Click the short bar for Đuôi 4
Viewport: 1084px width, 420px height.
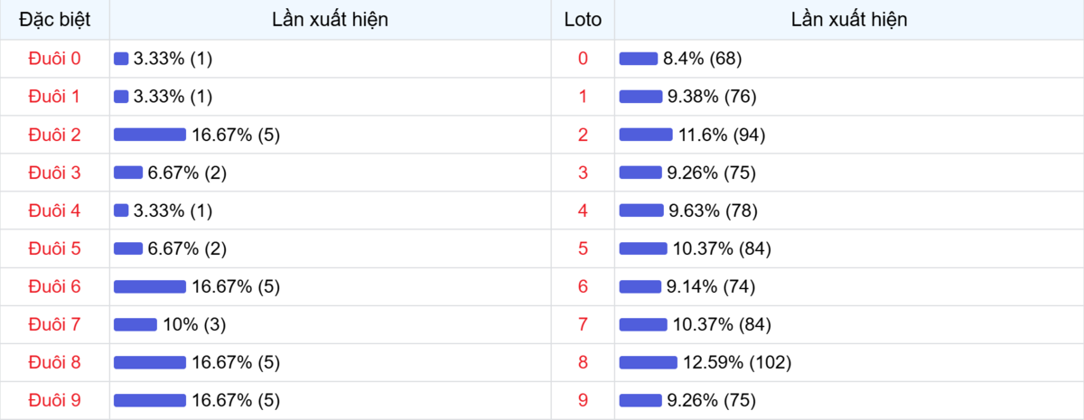point(121,210)
